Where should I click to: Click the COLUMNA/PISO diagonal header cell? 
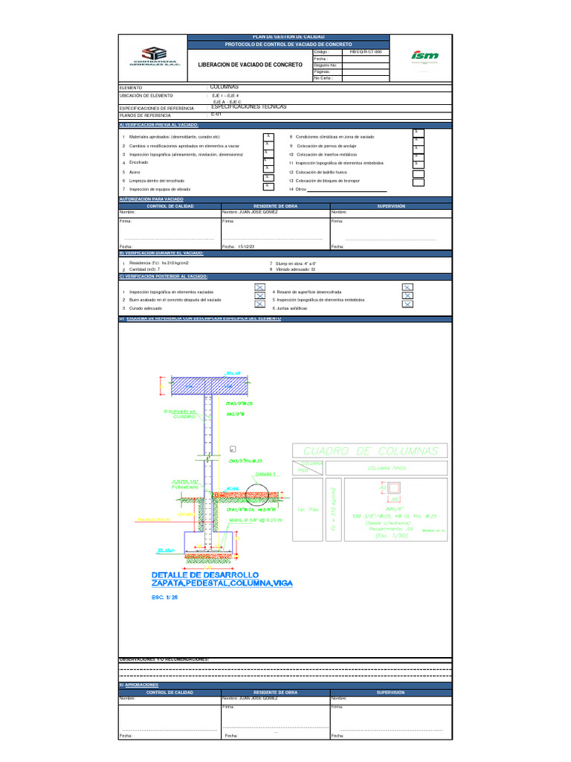click(x=307, y=468)
